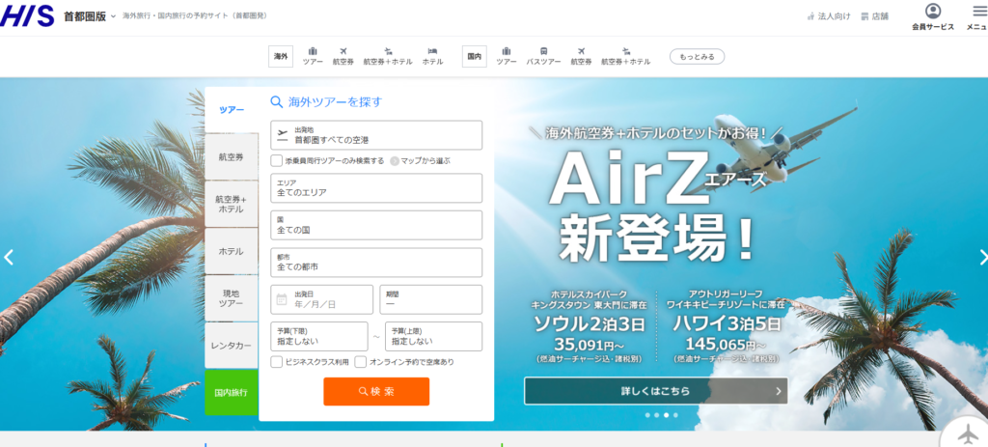Switch to the green 国内旅行 tab
988x447 pixels.
pyautogui.click(x=232, y=392)
